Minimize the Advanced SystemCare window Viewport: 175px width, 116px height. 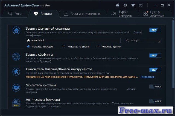[156, 5]
